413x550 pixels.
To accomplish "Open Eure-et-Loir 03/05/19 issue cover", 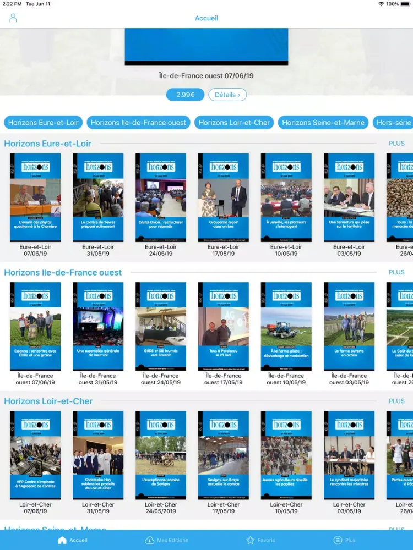I will (x=349, y=197).
